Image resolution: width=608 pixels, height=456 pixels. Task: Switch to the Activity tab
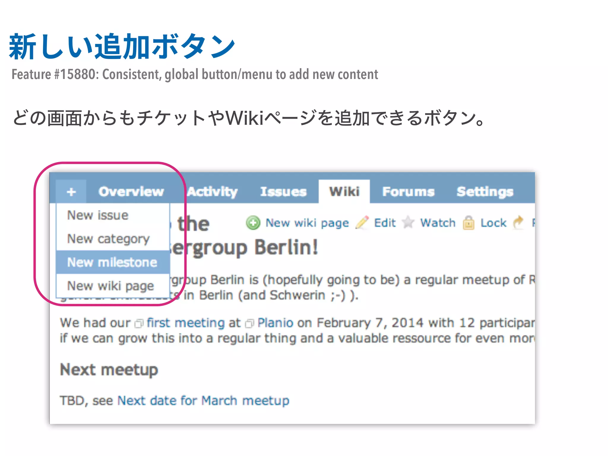pyautogui.click(x=213, y=192)
